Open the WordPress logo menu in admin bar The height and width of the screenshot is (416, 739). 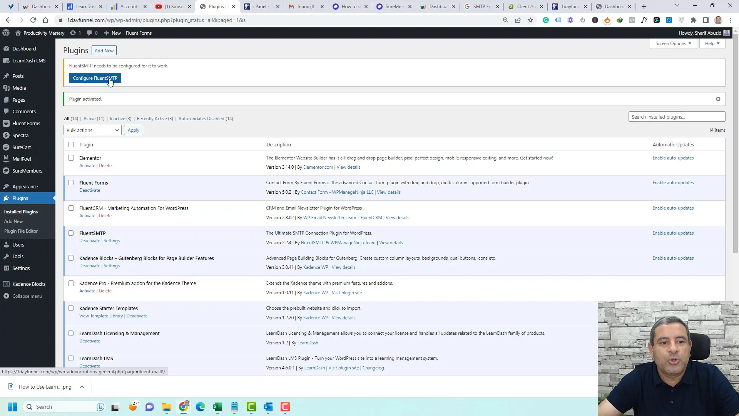point(6,33)
